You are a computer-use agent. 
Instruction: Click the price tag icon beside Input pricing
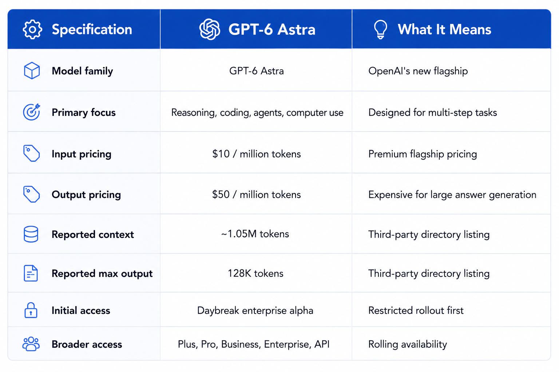[x=32, y=153]
